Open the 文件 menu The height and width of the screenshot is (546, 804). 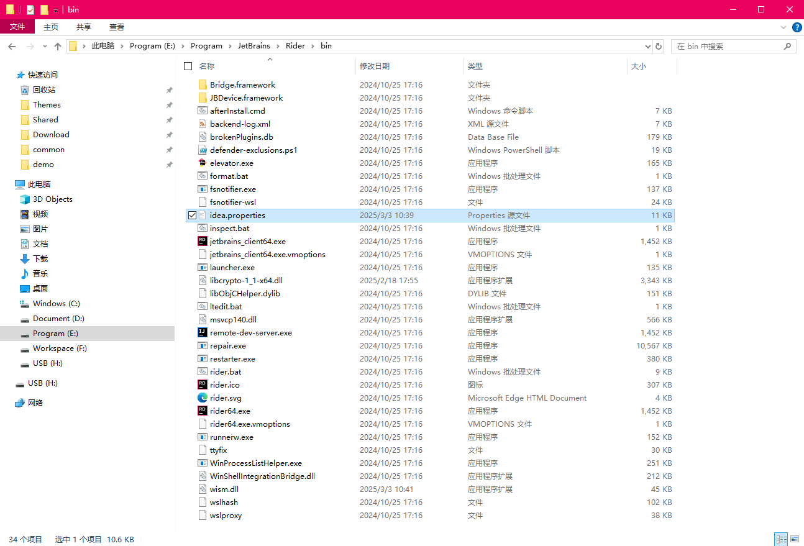17,27
